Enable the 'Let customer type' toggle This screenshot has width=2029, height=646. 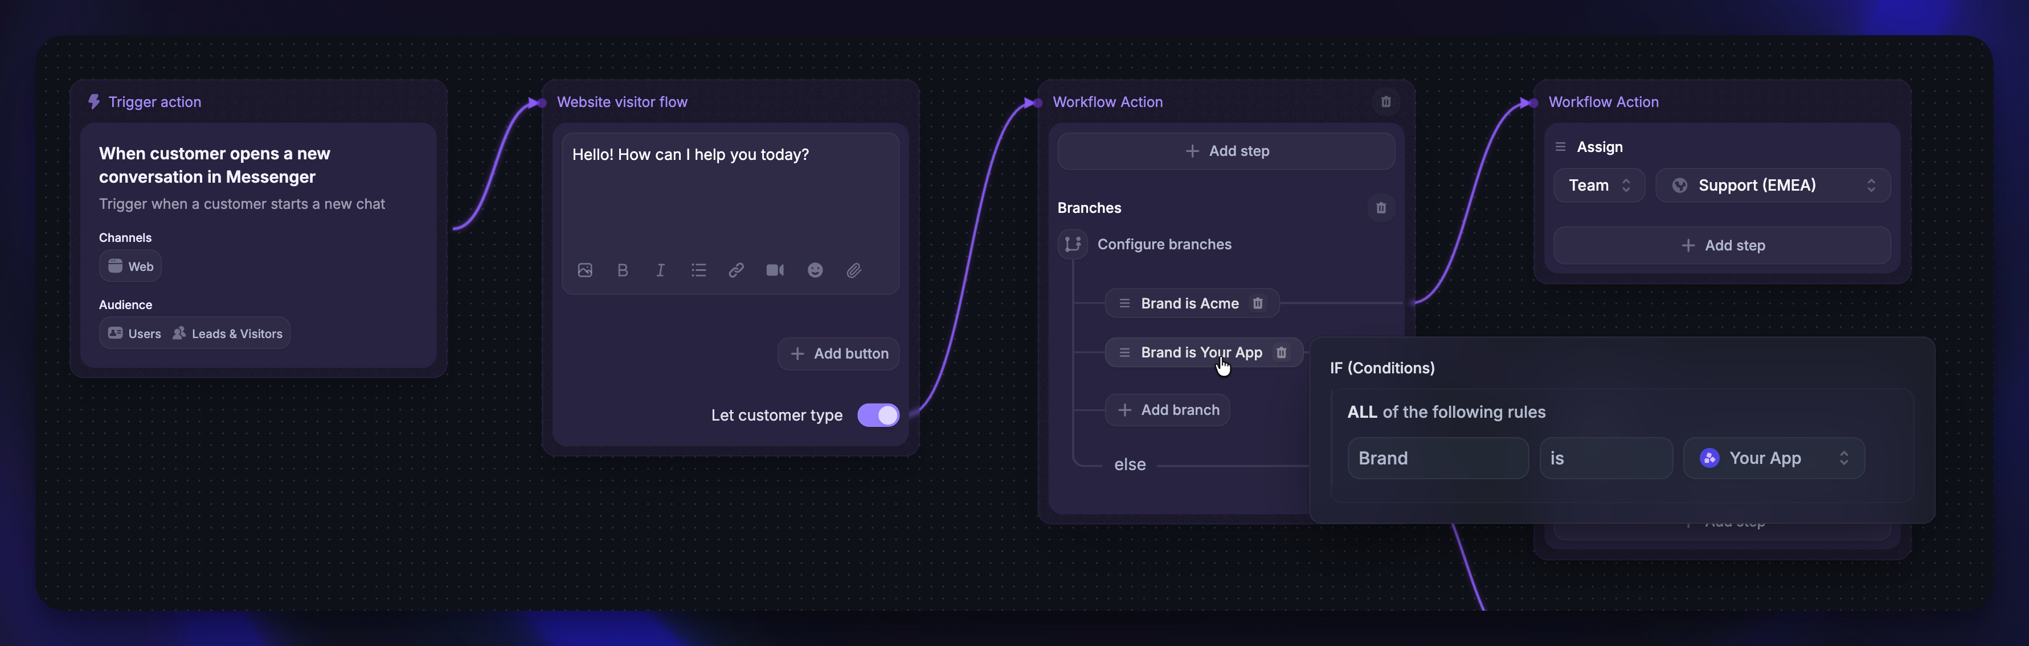[878, 415]
